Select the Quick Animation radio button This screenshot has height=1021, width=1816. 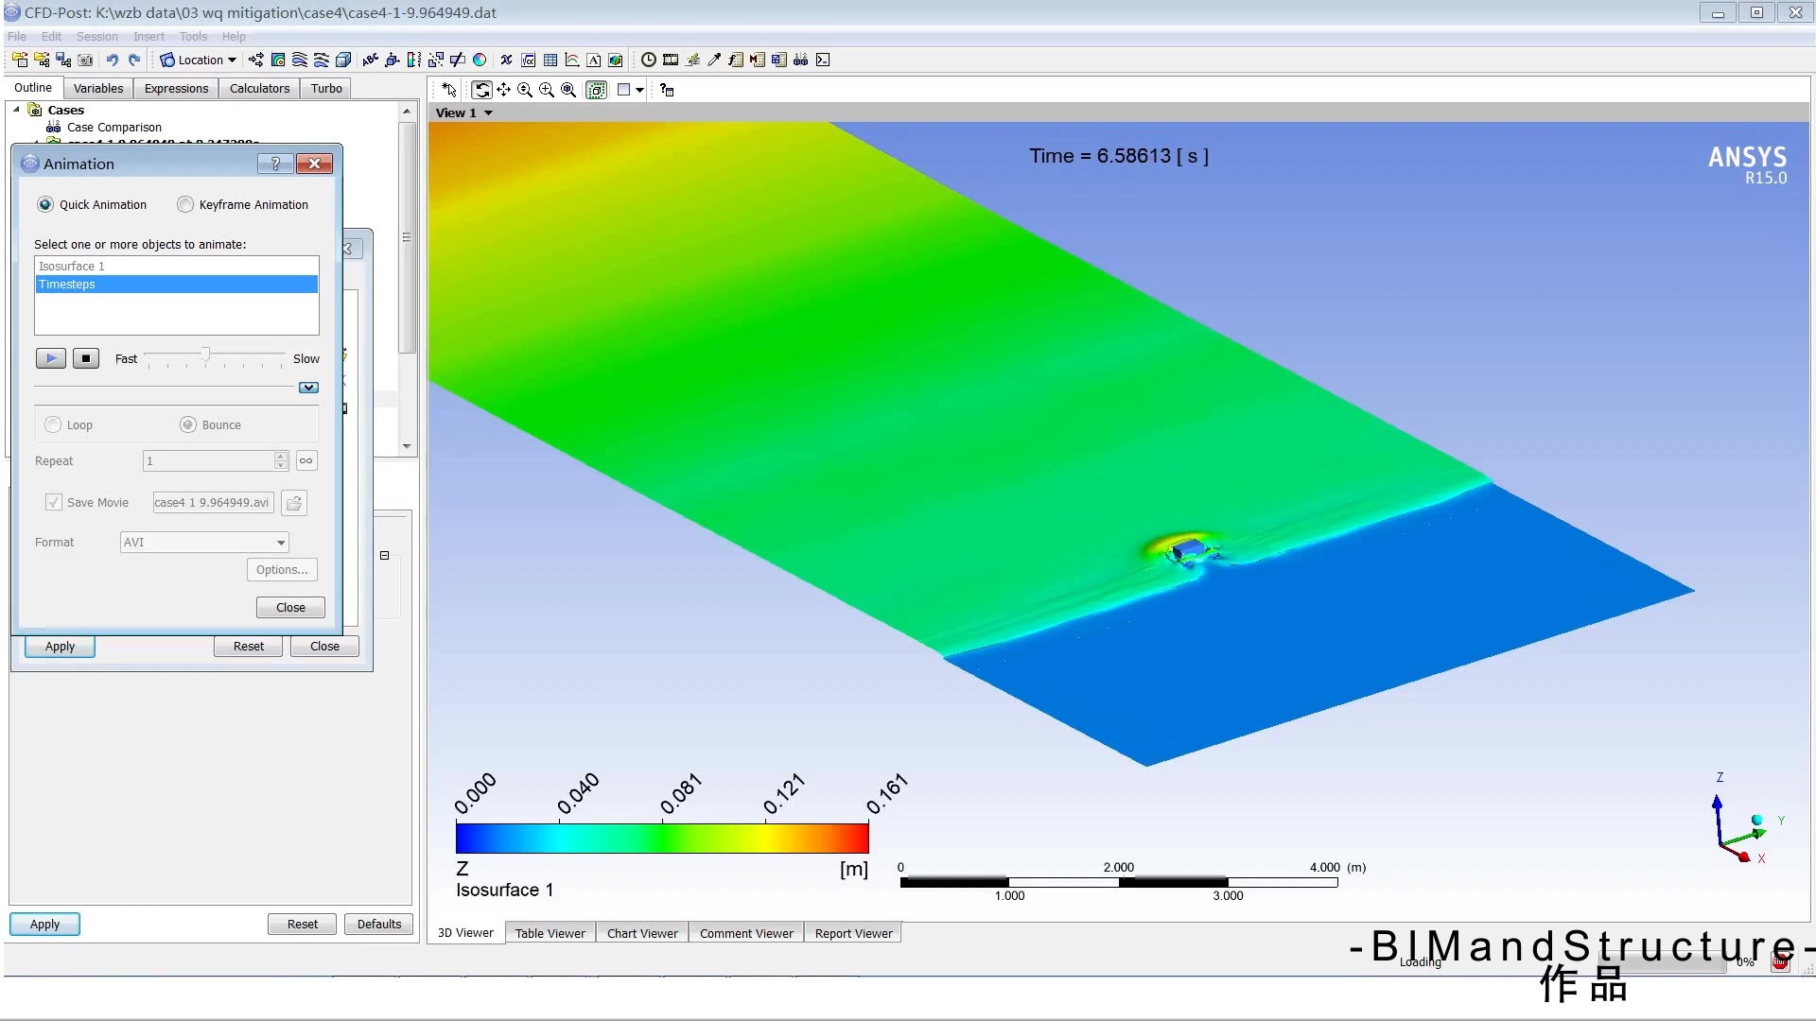coord(45,204)
